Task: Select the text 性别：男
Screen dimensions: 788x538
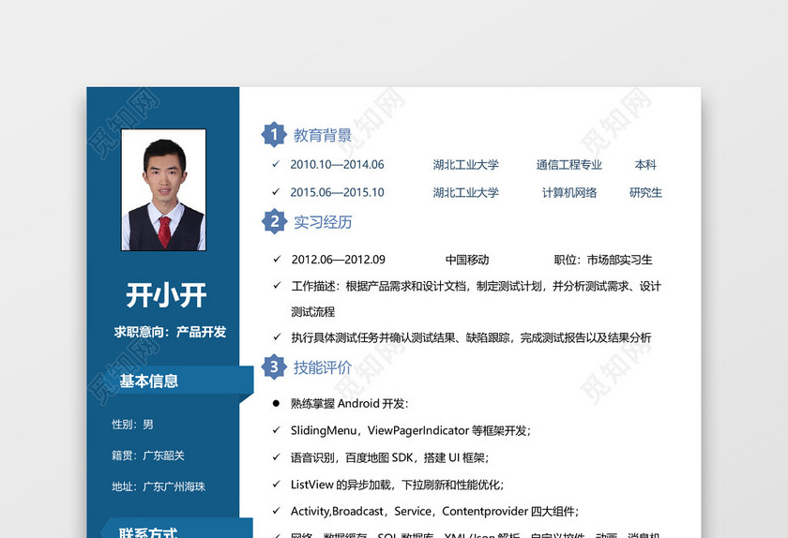Action: (132, 425)
